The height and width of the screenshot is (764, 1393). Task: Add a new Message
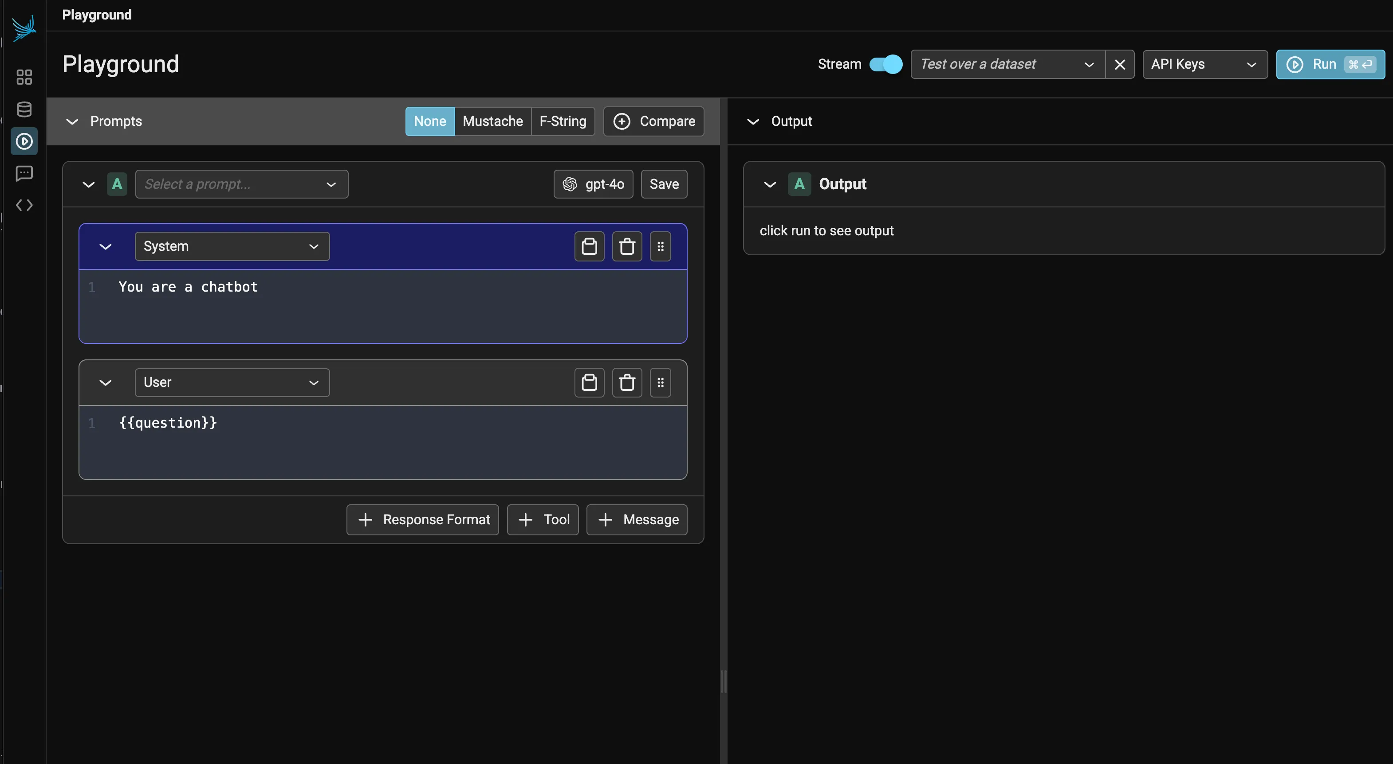tap(637, 520)
